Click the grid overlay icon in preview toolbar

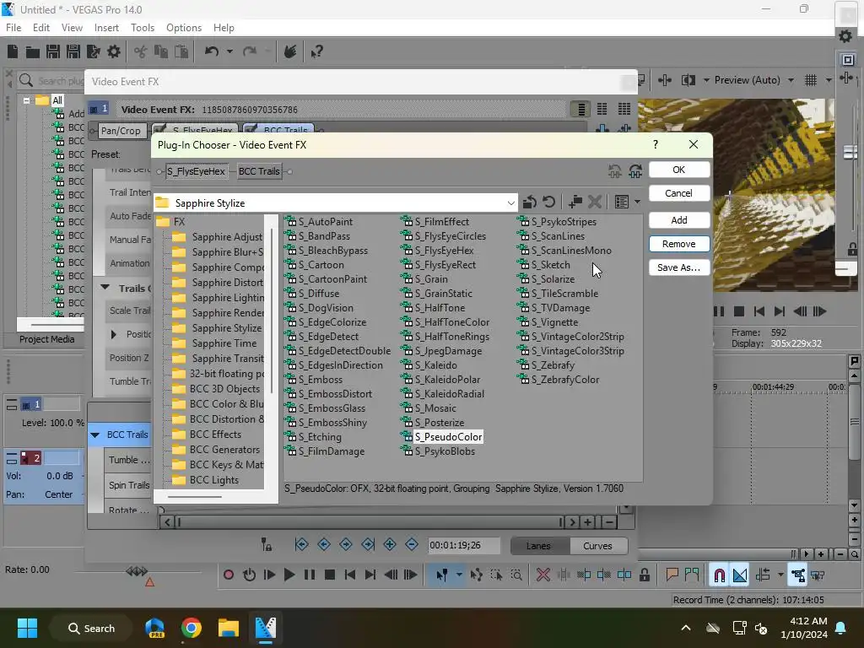811,80
